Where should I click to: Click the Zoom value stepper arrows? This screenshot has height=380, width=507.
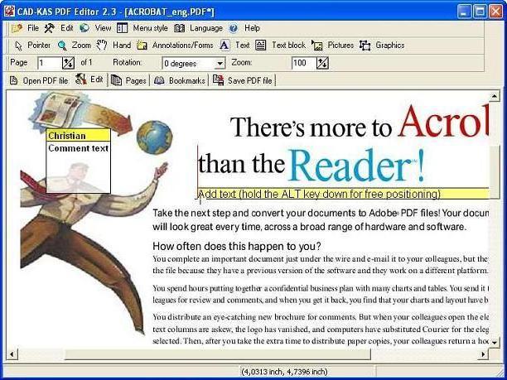(x=322, y=63)
